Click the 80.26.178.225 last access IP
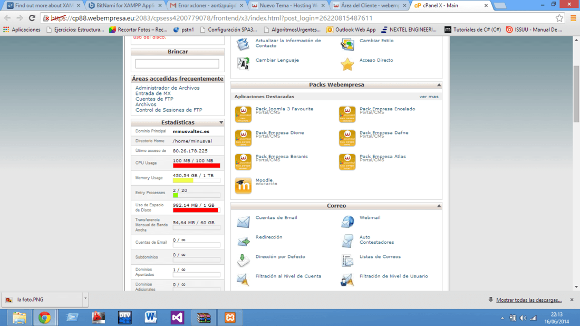This screenshot has height=326, width=580. [190, 151]
